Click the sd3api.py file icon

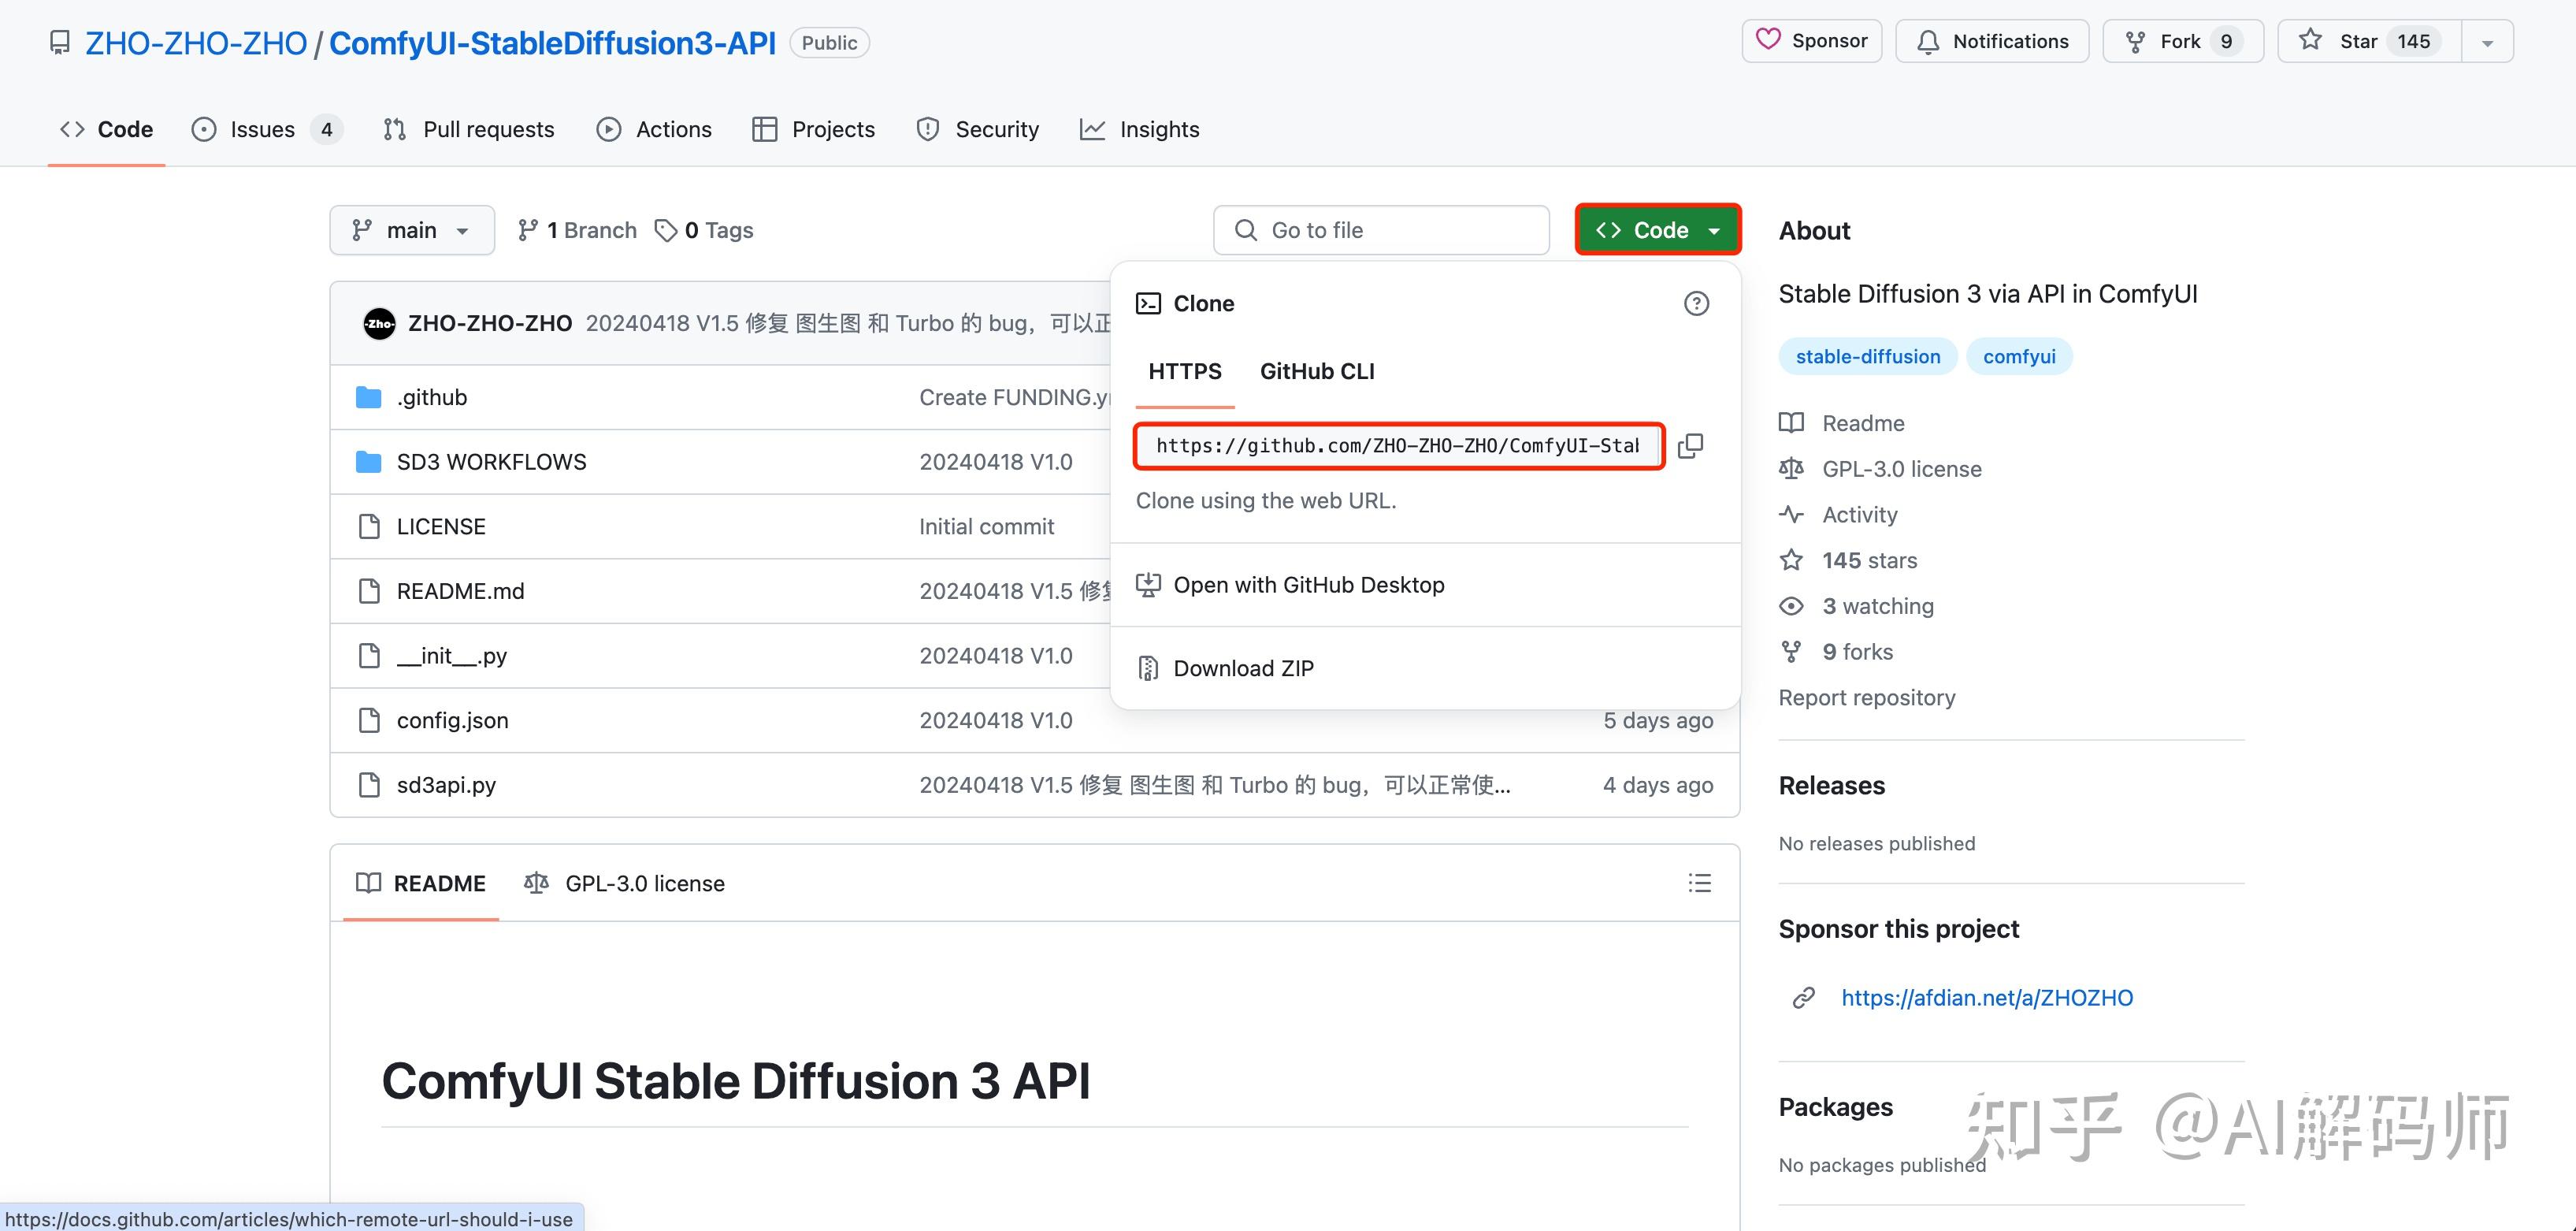coord(369,785)
